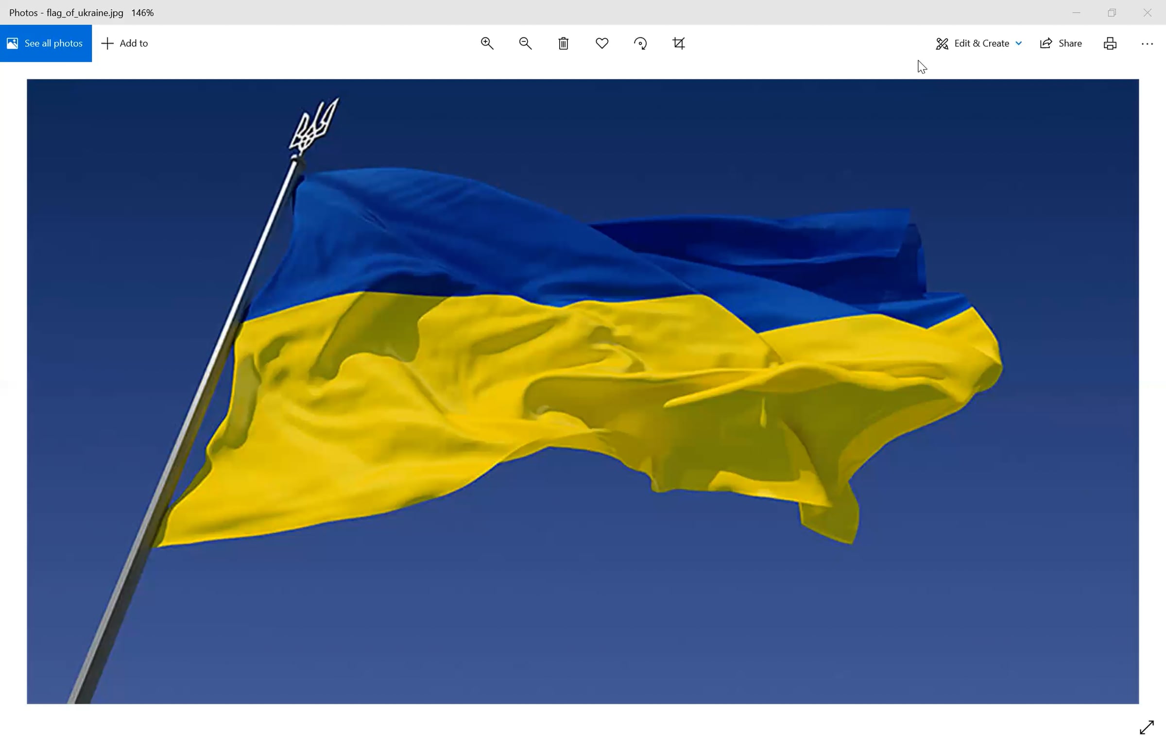
Task: Delete the photo with trash icon
Action: (564, 43)
